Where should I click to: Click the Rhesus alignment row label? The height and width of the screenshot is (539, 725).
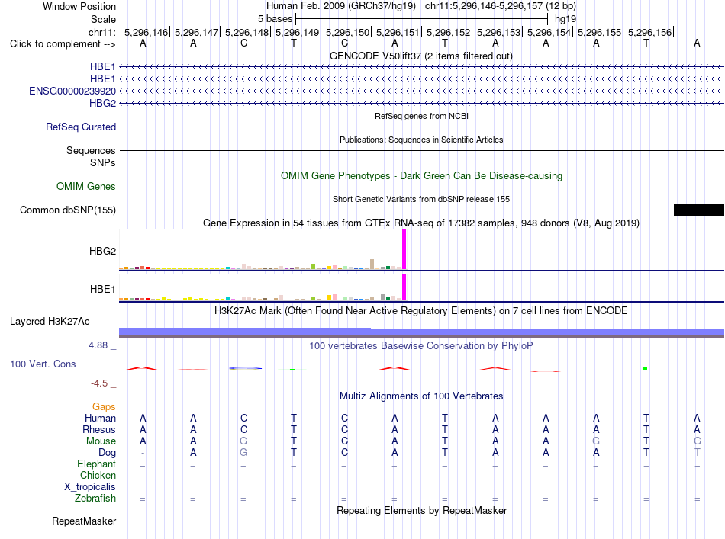pyautogui.click(x=99, y=429)
